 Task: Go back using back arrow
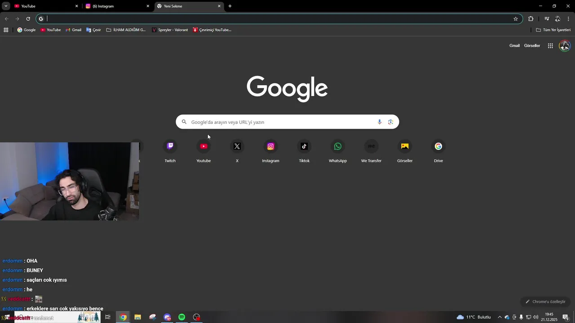click(6, 19)
